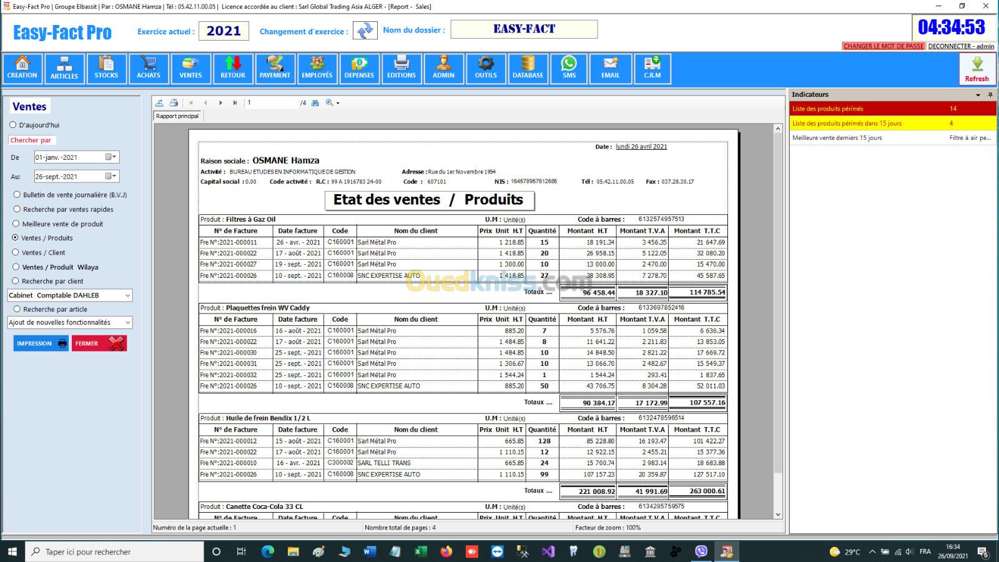Click CHANGER LE MOT DE PASSE link

pos(883,46)
